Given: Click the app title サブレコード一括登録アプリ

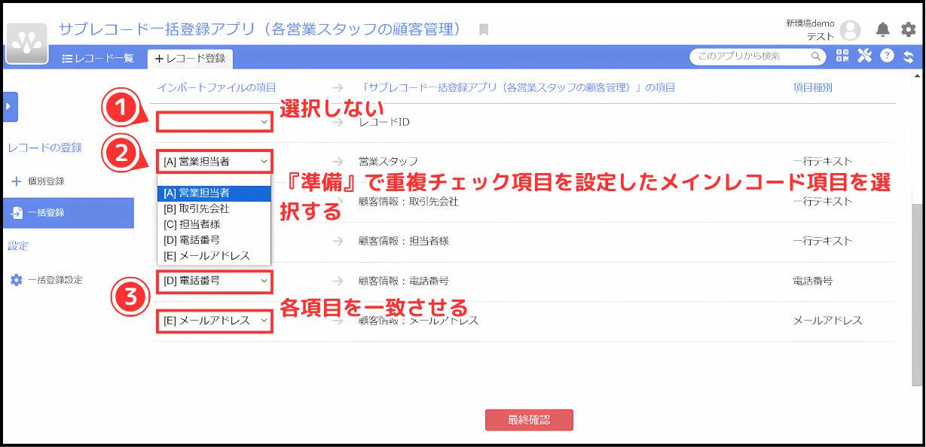Looking at the screenshot, I should (x=259, y=29).
